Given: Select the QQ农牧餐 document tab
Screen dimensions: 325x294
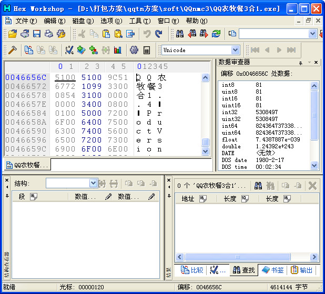Looking at the screenshot, I should pos(27,165).
